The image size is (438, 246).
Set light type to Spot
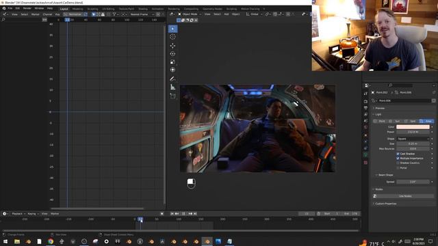[x=411, y=121]
